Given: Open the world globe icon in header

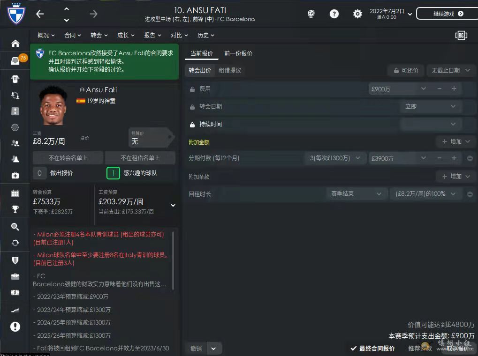Looking at the screenshot, I should [x=311, y=14].
